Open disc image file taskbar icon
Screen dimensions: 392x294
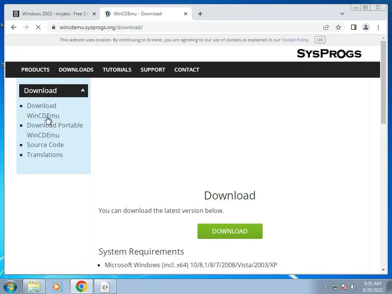[105, 286]
